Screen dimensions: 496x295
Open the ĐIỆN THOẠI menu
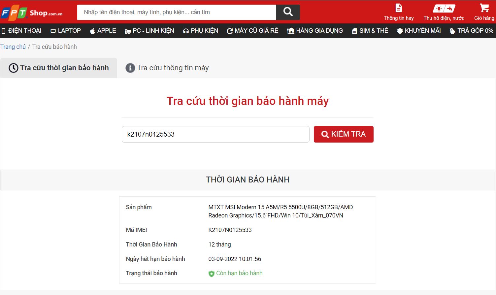pos(21,31)
